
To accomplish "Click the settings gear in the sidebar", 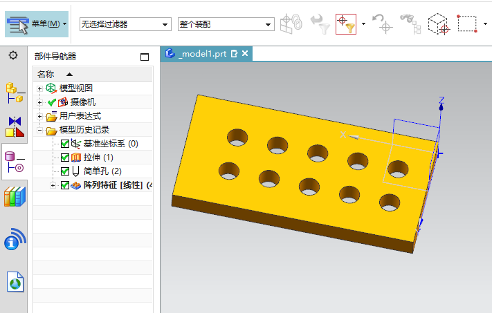I will [13, 55].
